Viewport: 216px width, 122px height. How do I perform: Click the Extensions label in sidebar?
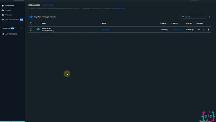click(6, 28)
